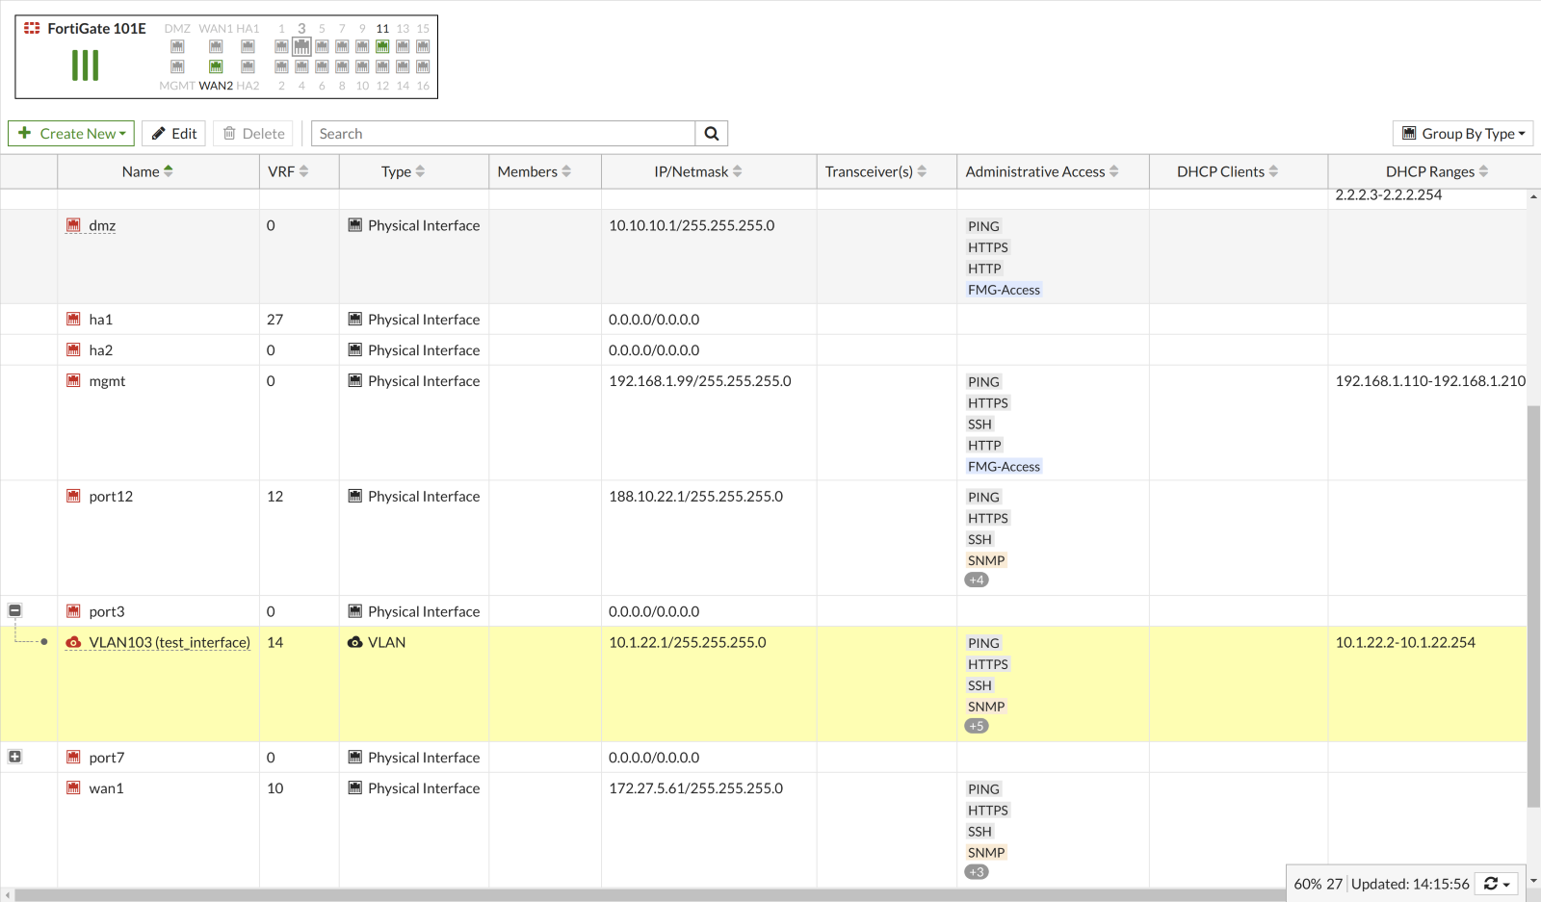Select port 1 on the faceplate
Viewport: 1541px width, 902px height.
coord(281,46)
